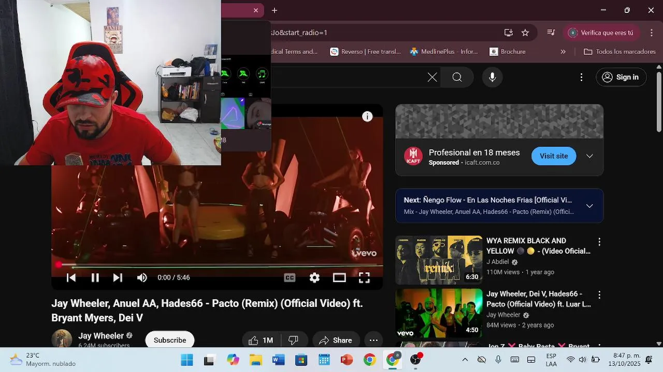Open options for Pacto 84M views video

599,295
